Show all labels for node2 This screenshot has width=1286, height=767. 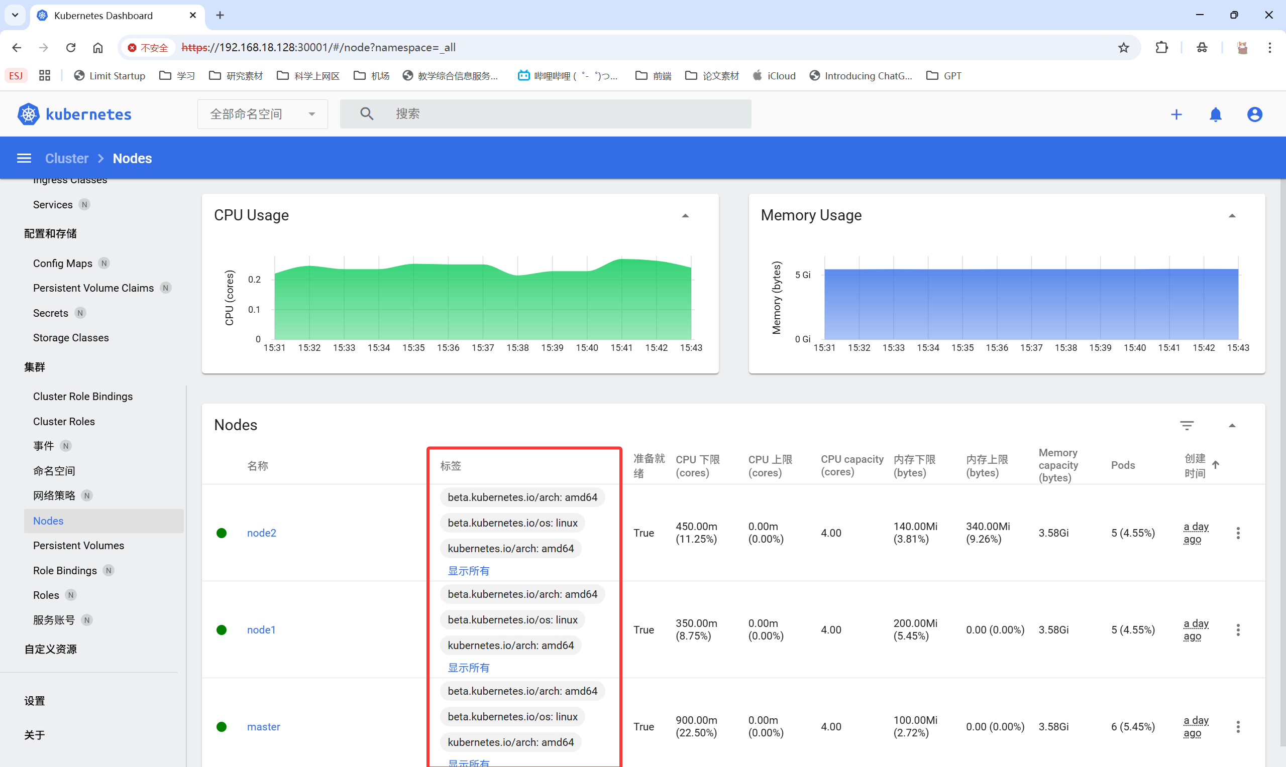468,571
